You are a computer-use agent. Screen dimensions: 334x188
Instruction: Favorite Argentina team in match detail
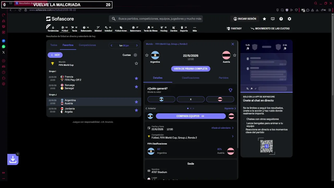click(147, 55)
